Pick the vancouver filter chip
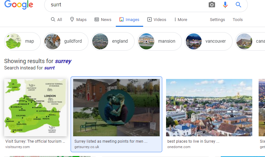The image size is (265, 157). pos(208,41)
